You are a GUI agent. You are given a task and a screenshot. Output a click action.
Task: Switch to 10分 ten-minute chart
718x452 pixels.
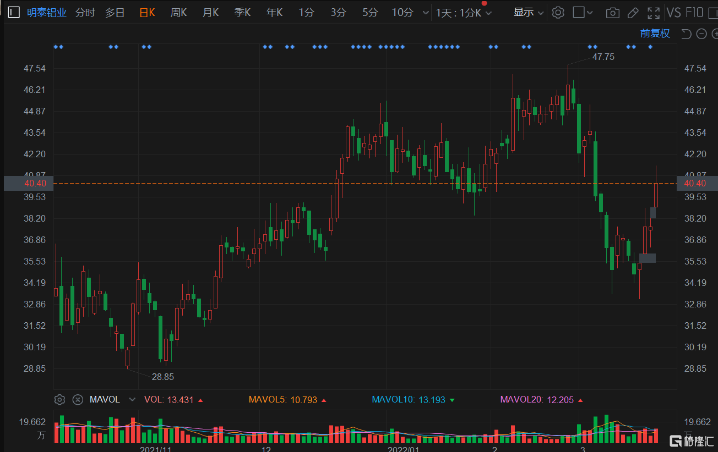point(402,12)
